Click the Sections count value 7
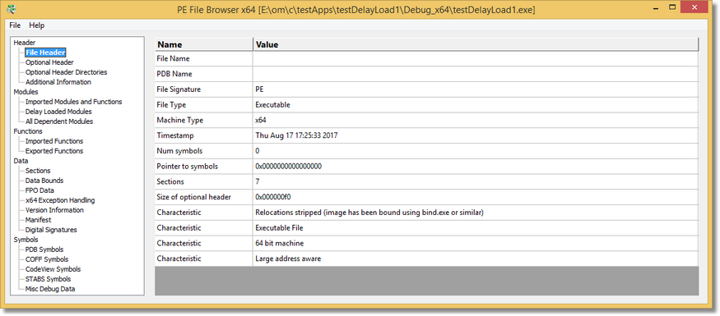The height and width of the screenshot is (316, 720). 258,182
